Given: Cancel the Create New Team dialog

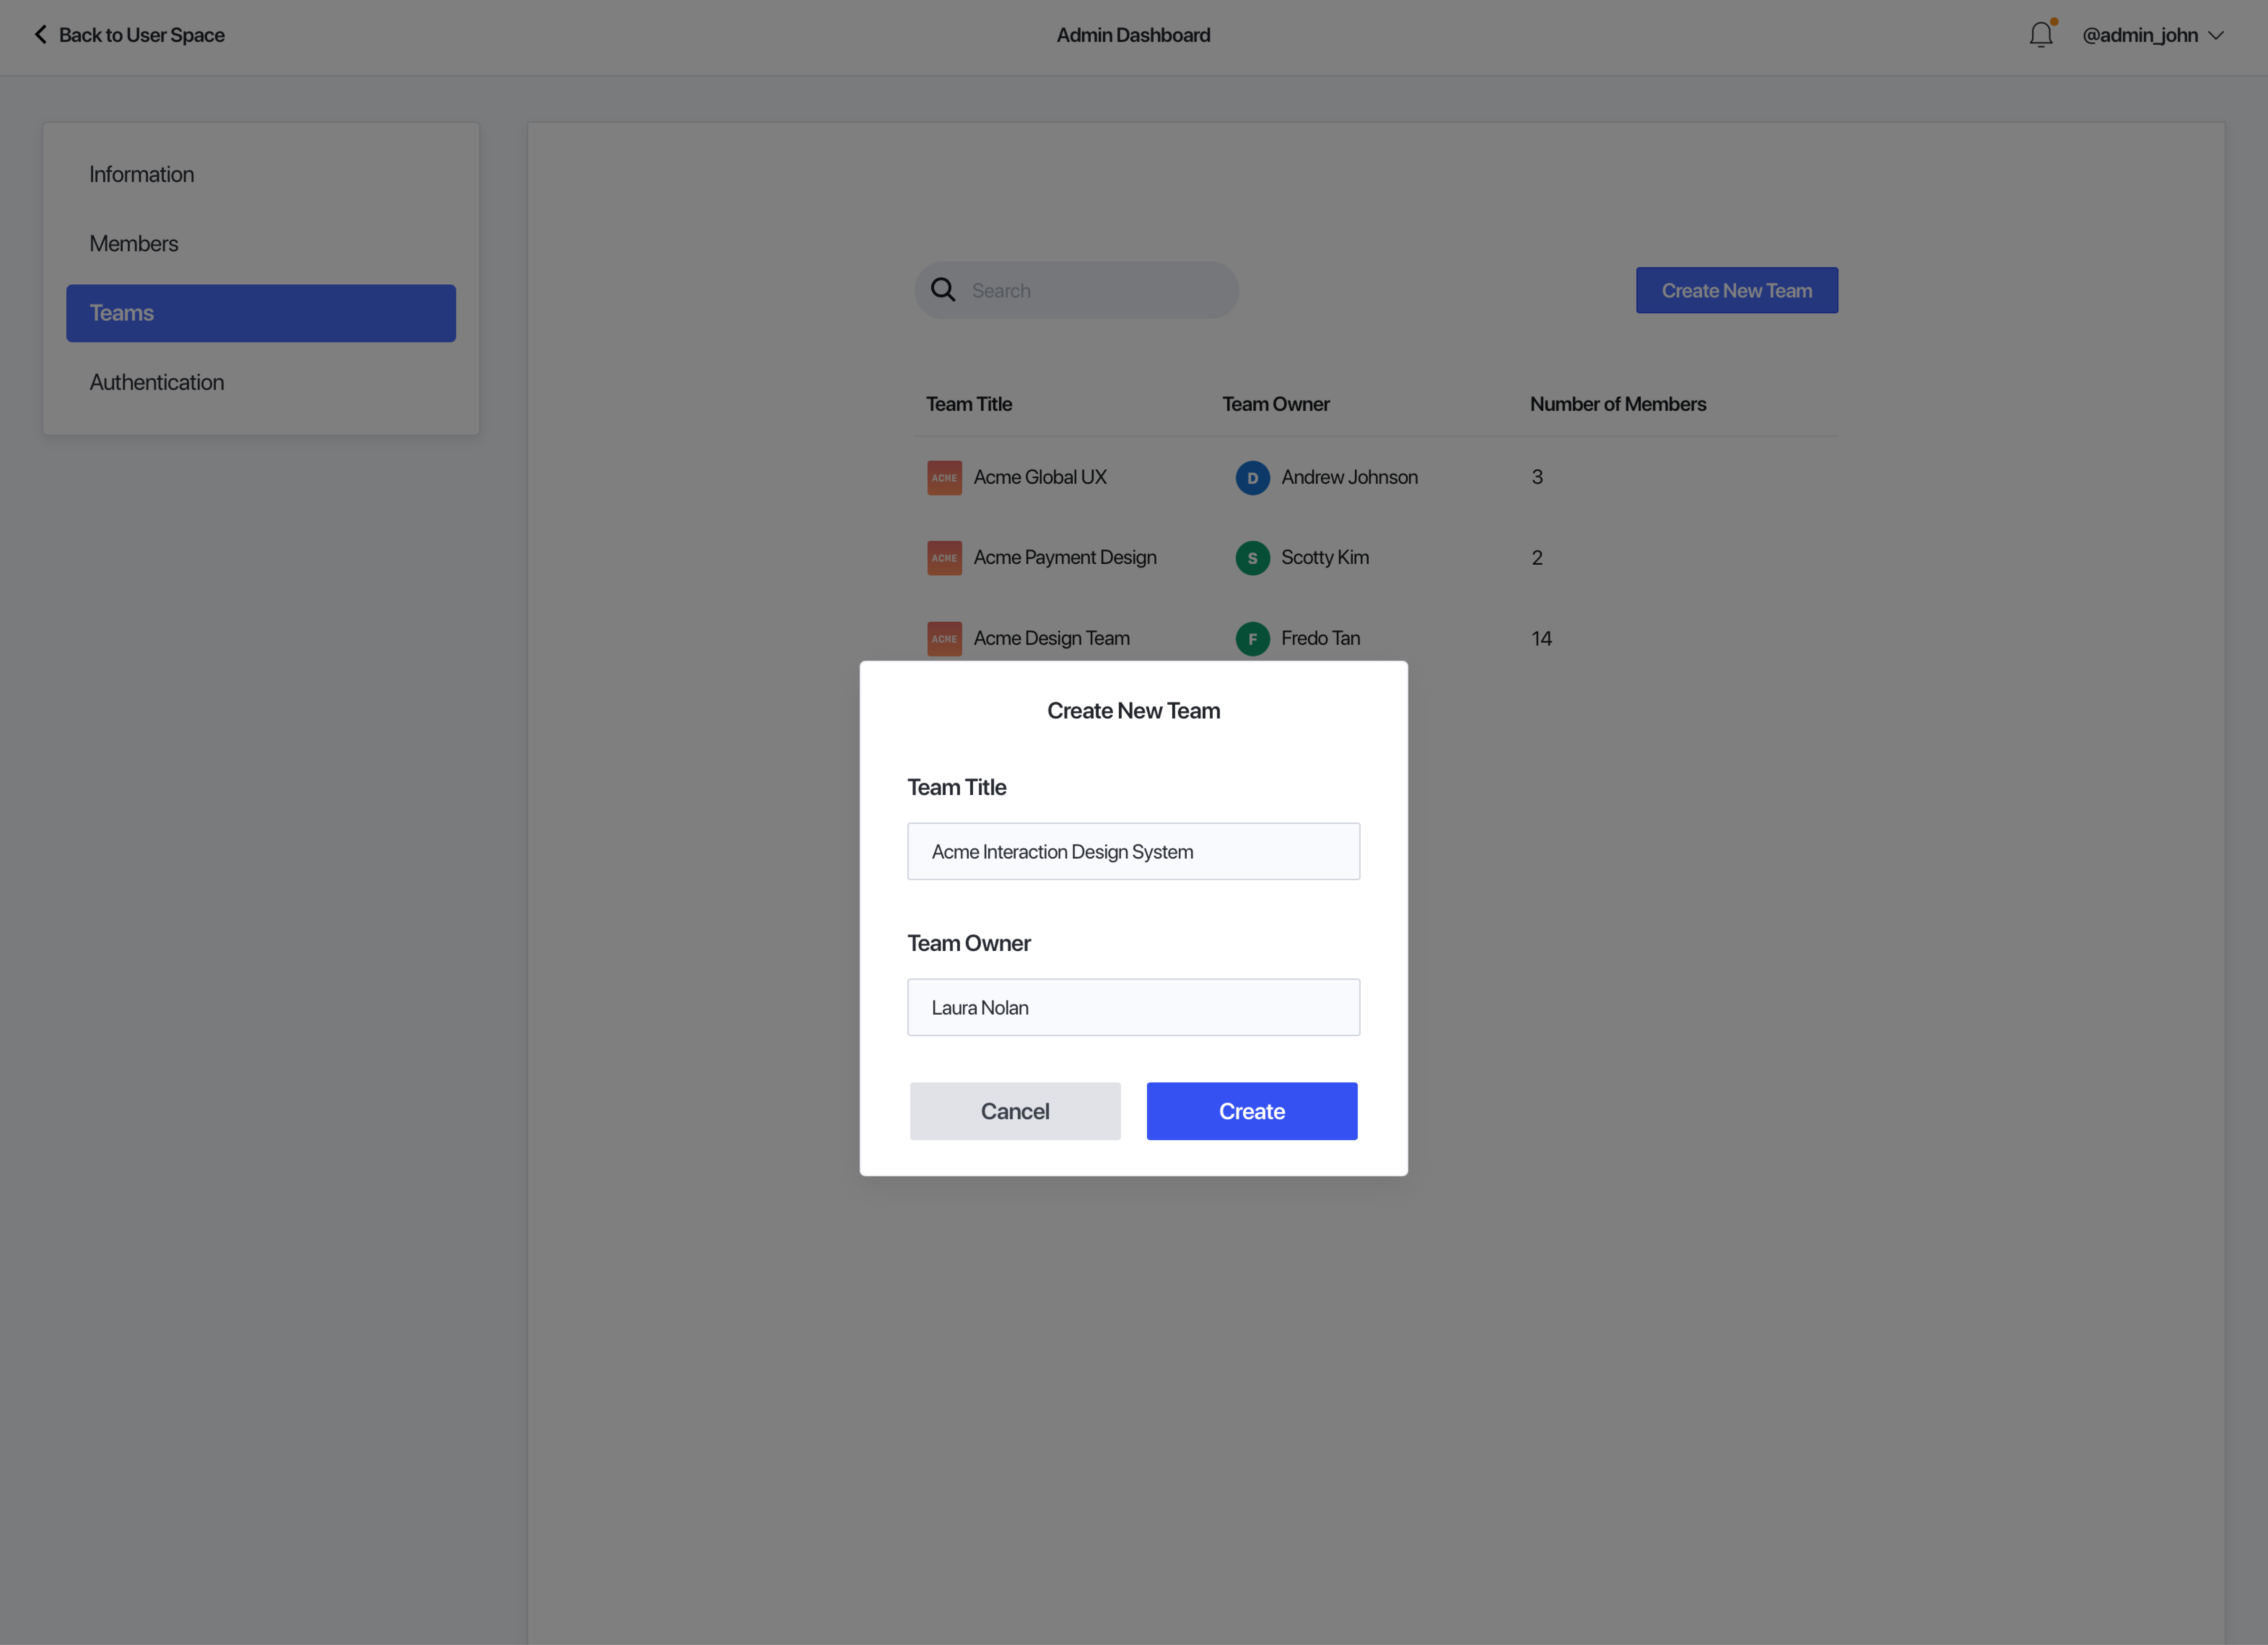Looking at the screenshot, I should coord(1015,1111).
